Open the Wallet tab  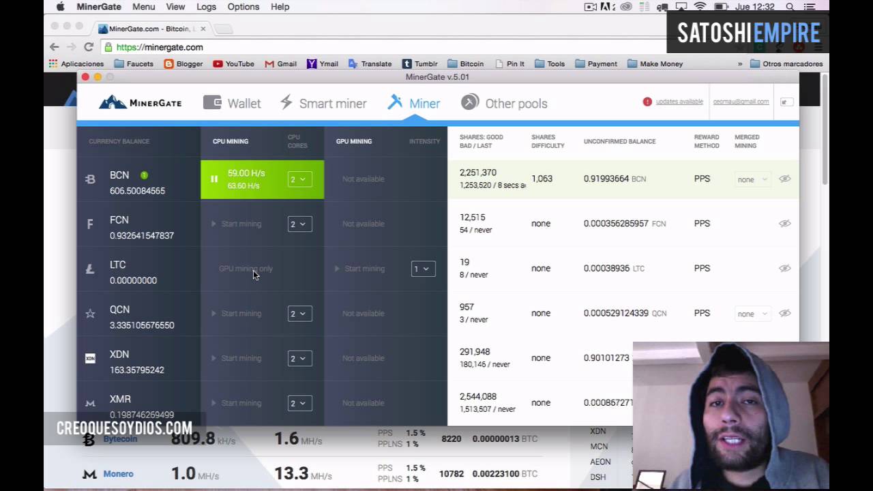pos(232,103)
